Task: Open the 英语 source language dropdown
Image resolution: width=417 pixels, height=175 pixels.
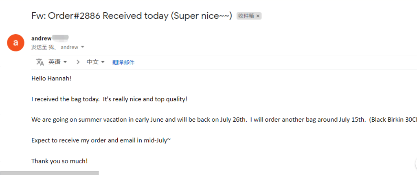Action: click(57, 62)
